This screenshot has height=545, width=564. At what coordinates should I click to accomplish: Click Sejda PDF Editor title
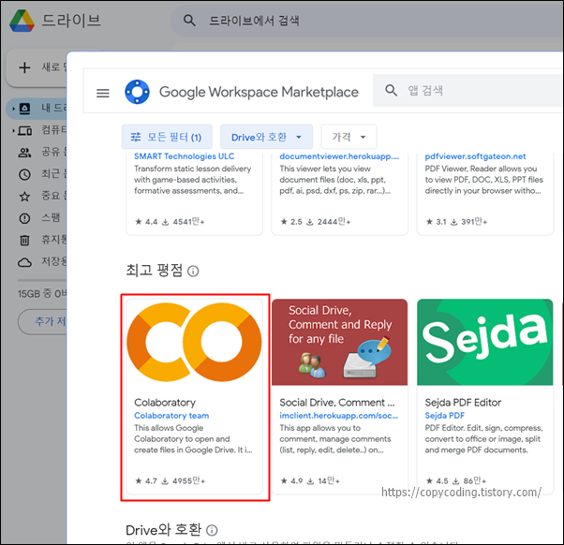[x=463, y=403]
